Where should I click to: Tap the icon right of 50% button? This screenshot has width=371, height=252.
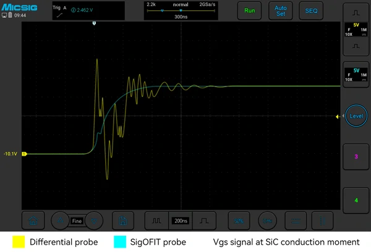pyautogui.click(x=267, y=220)
